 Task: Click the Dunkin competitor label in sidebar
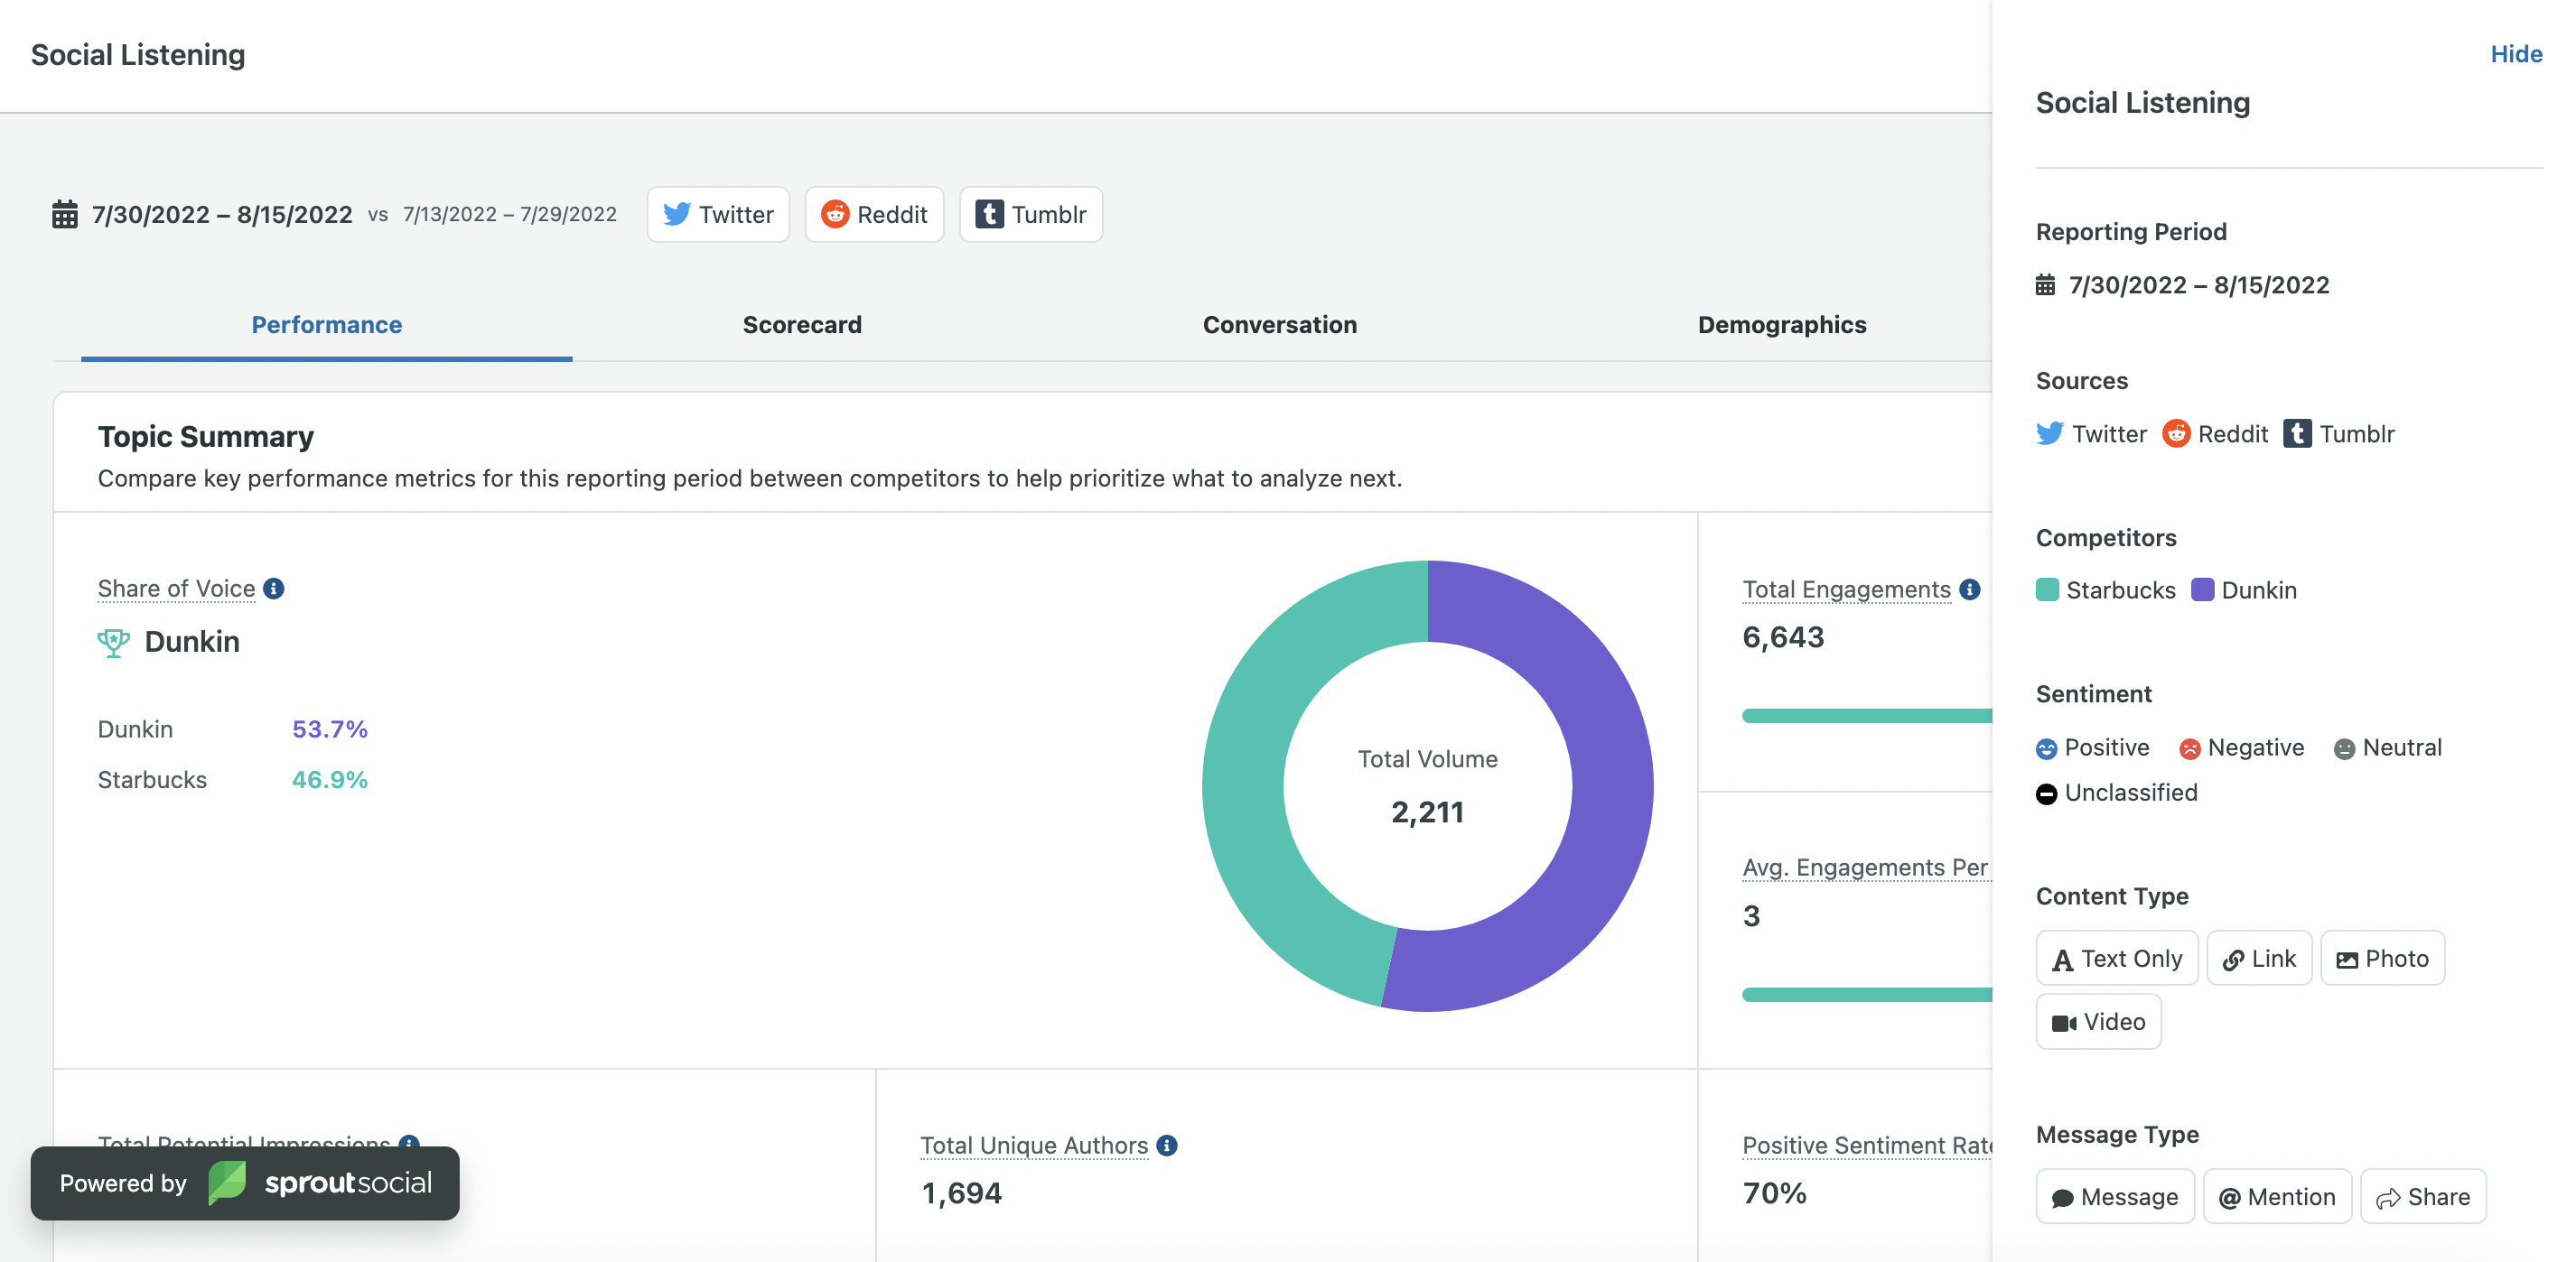pos(2259,589)
